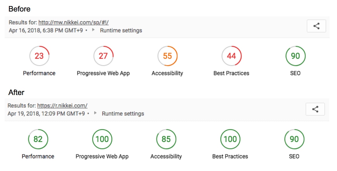
Task: Expand Runtime settings in After report
Action: (123, 113)
